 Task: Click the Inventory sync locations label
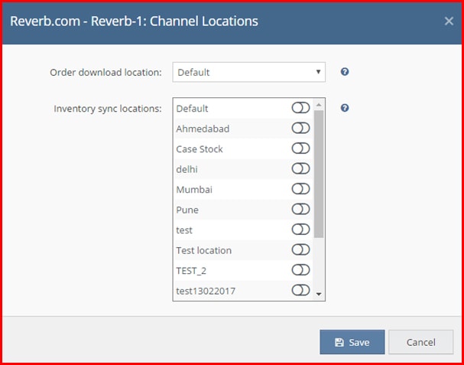point(108,109)
